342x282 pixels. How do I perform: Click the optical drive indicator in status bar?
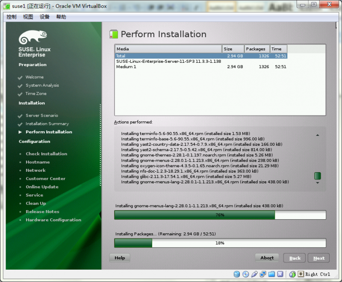tap(245, 274)
